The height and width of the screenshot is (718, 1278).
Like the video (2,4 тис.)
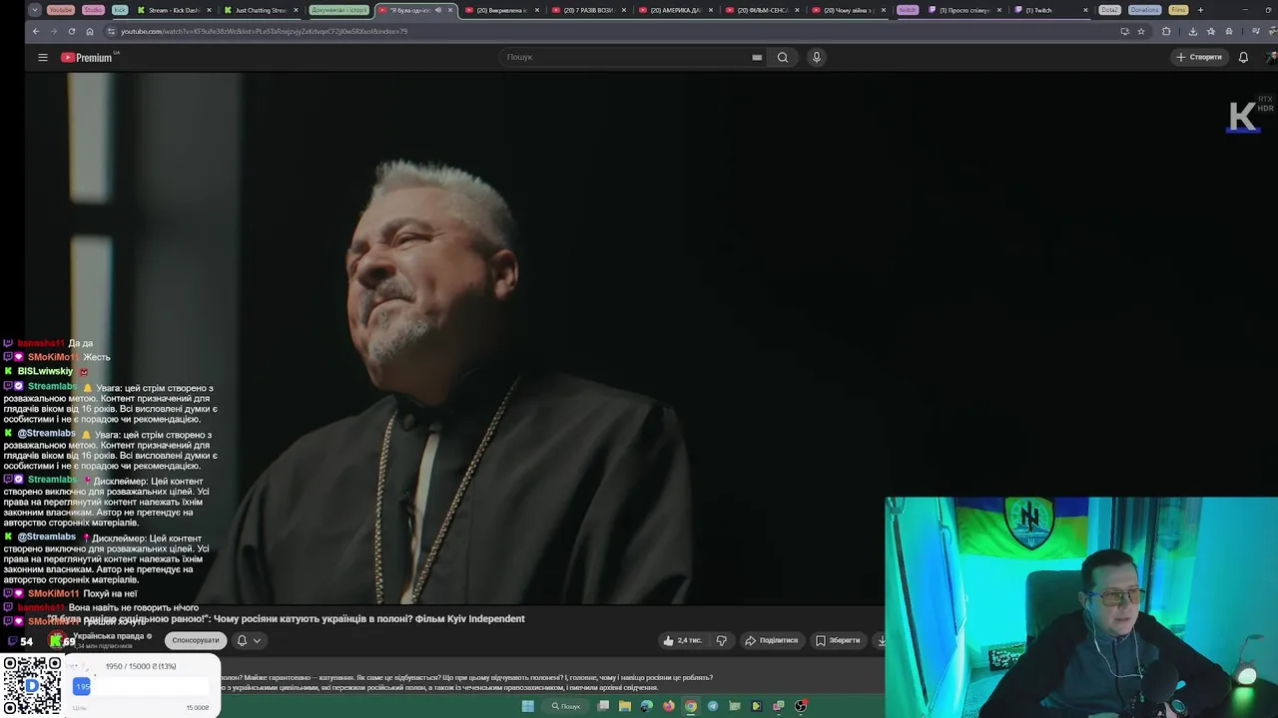pos(682,640)
